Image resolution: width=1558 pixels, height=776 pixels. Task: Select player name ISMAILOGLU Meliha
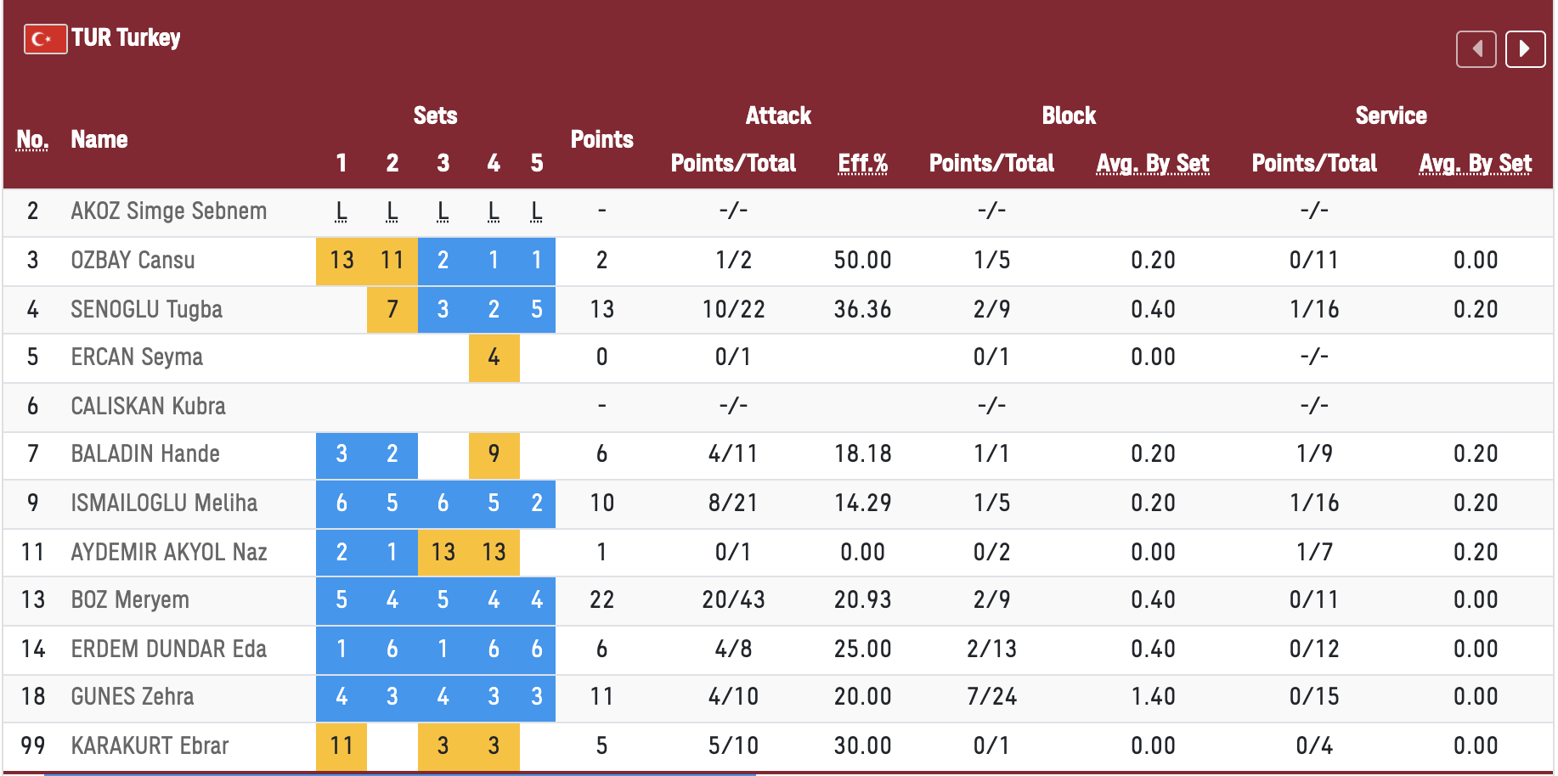tap(164, 503)
